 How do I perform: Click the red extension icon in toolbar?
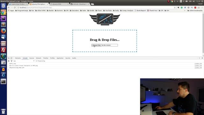[x=195, y=8]
